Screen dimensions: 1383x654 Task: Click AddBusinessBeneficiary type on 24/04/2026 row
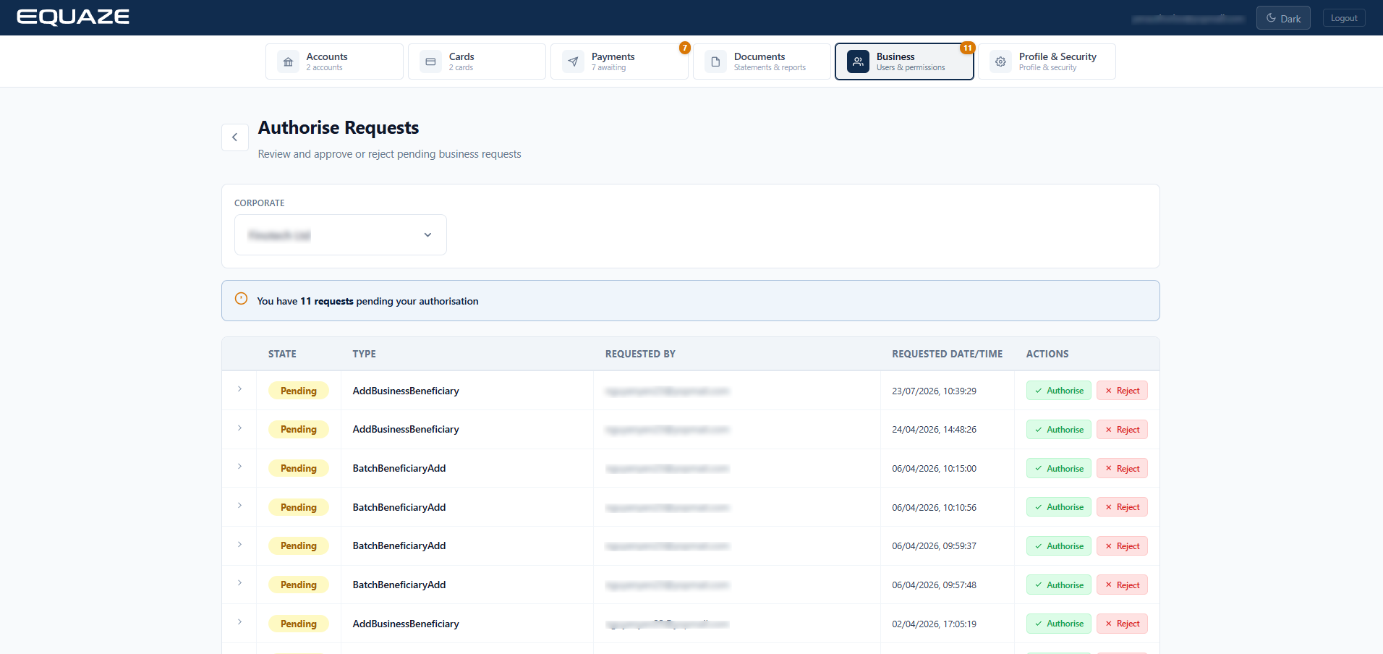point(406,430)
